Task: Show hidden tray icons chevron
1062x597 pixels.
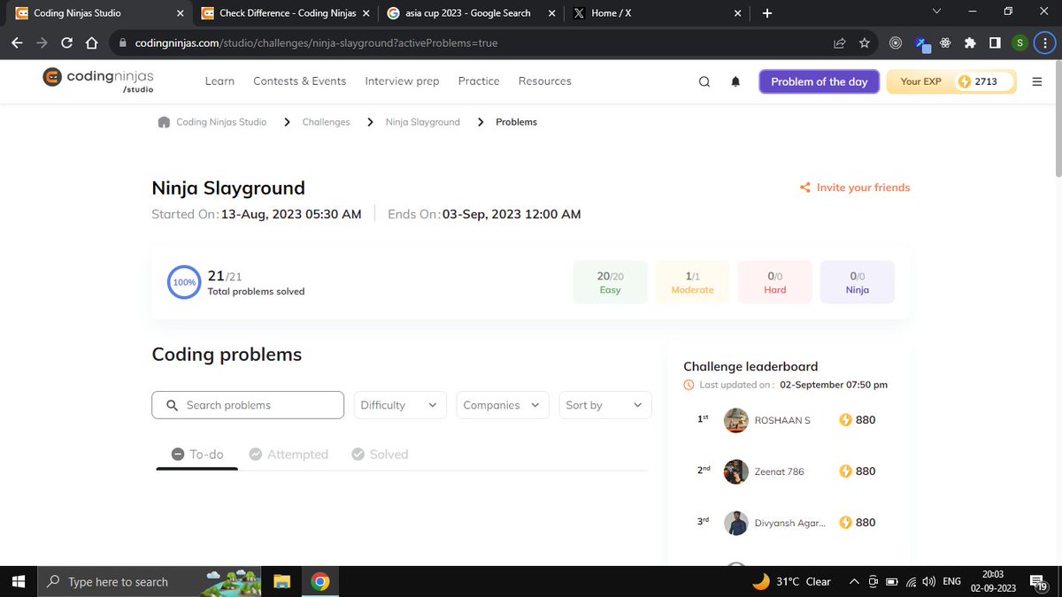Action: click(x=853, y=582)
